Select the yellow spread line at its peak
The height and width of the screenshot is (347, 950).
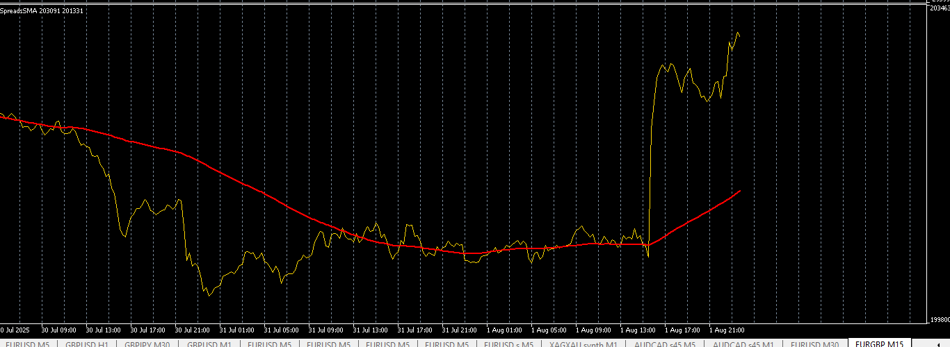tap(736, 33)
